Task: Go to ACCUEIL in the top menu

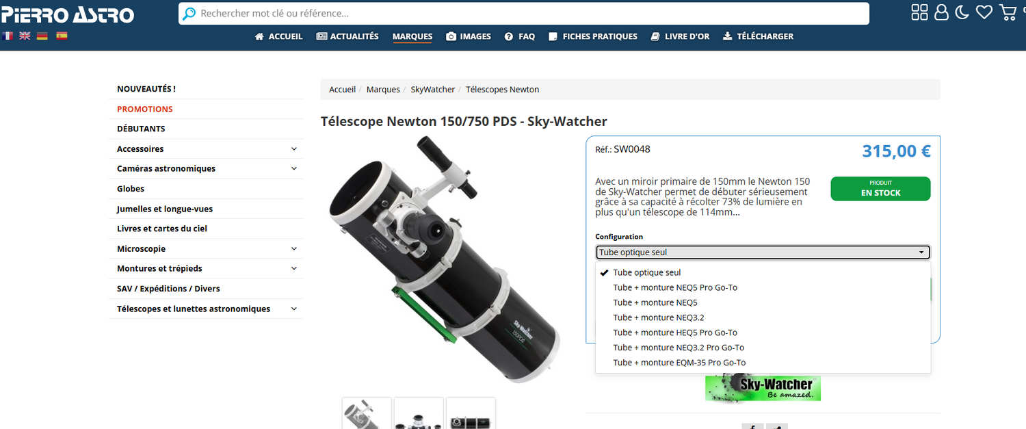Action: (278, 36)
